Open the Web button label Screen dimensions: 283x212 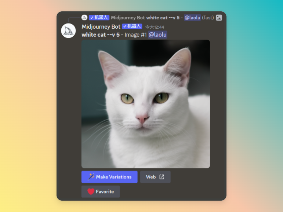tap(151, 177)
